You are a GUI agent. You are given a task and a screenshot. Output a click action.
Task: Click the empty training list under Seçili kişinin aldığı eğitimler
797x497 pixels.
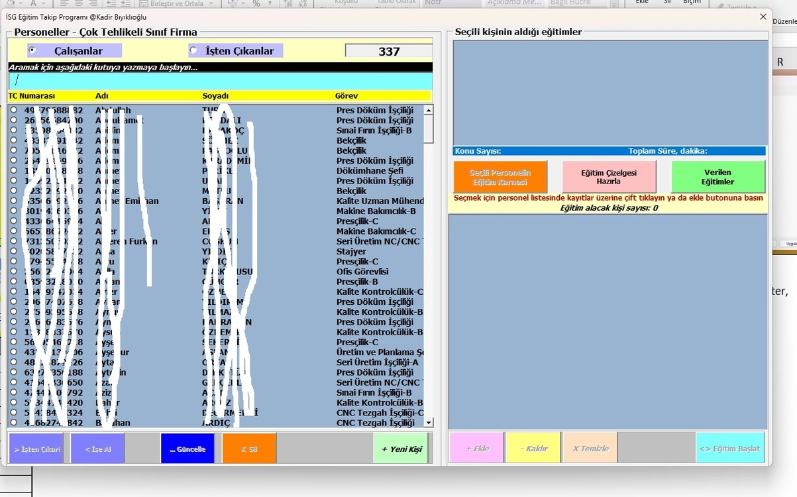(610, 92)
